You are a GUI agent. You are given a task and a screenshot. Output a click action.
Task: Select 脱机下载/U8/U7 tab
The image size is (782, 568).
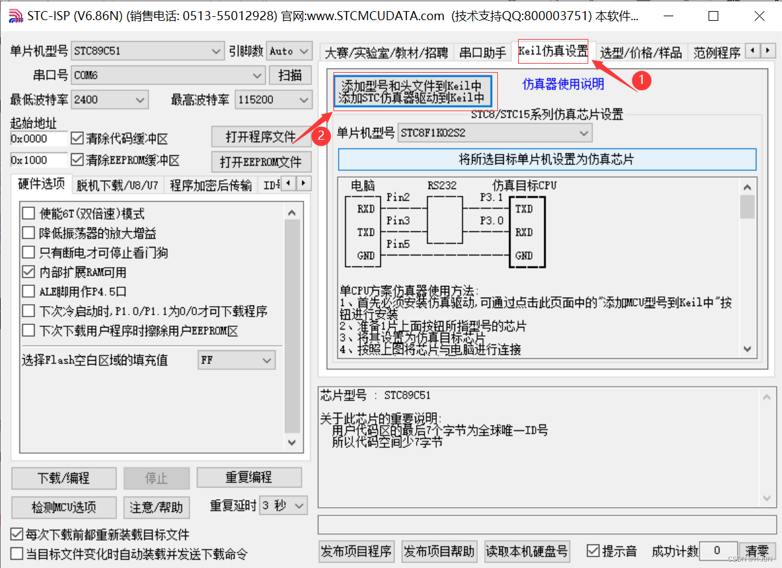point(117,185)
